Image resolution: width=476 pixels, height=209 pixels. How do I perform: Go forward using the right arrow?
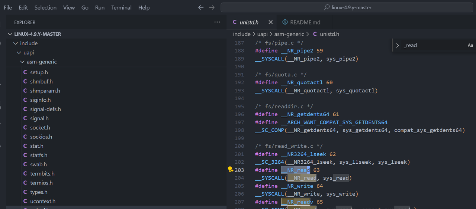pos(212,7)
